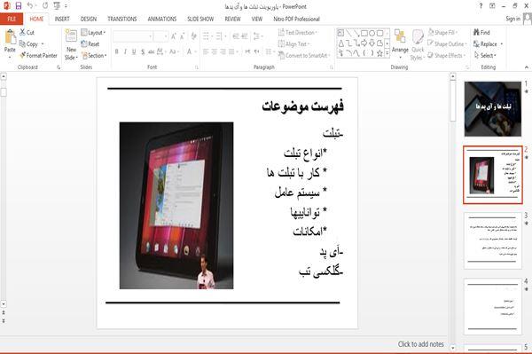The image size is (532, 354).
Task: Click Convert to SmartArt
Action: 303,55
